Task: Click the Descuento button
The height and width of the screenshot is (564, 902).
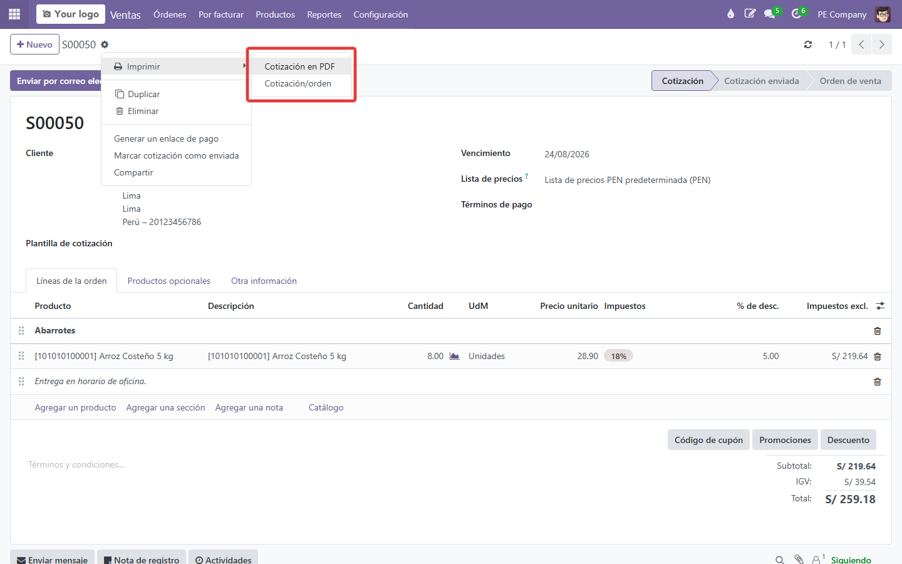Action: [848, 440]
